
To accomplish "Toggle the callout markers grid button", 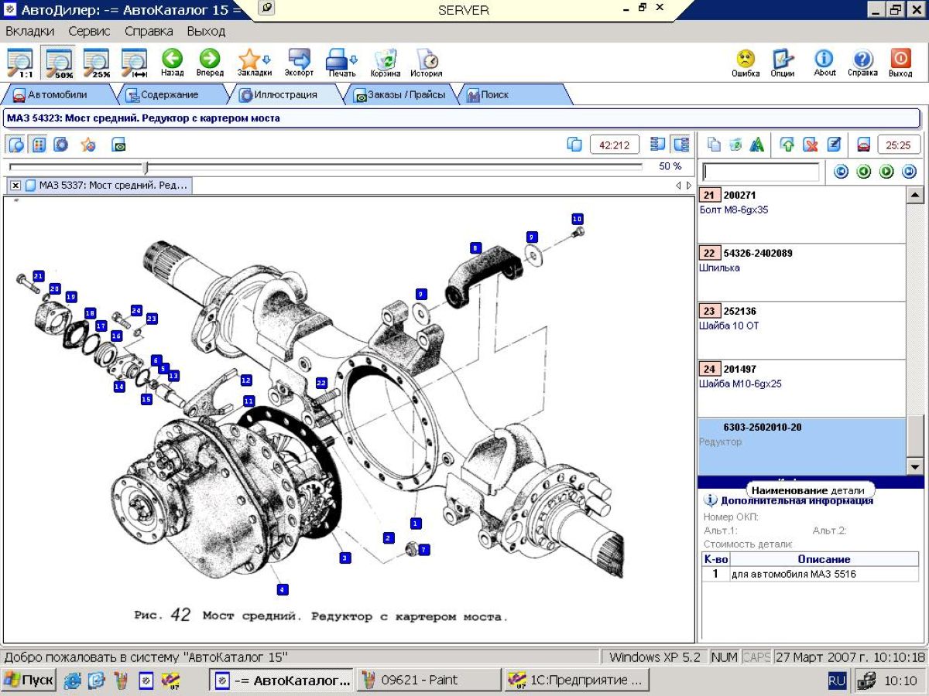I will click(x=38, y=145).
